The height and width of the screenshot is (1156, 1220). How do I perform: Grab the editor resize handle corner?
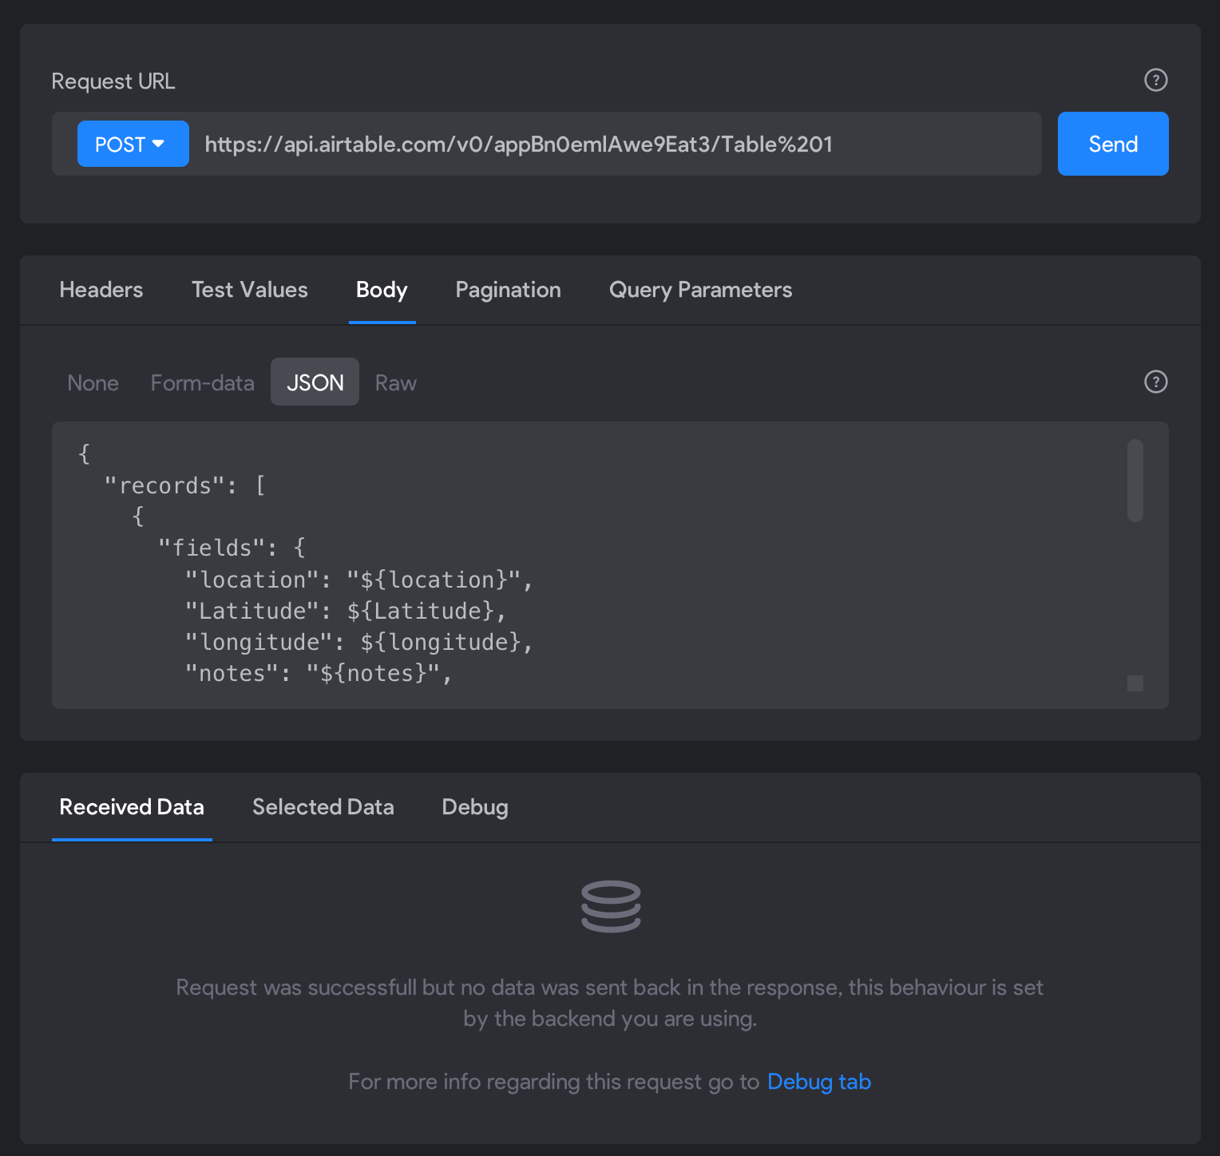[1135, 683]
